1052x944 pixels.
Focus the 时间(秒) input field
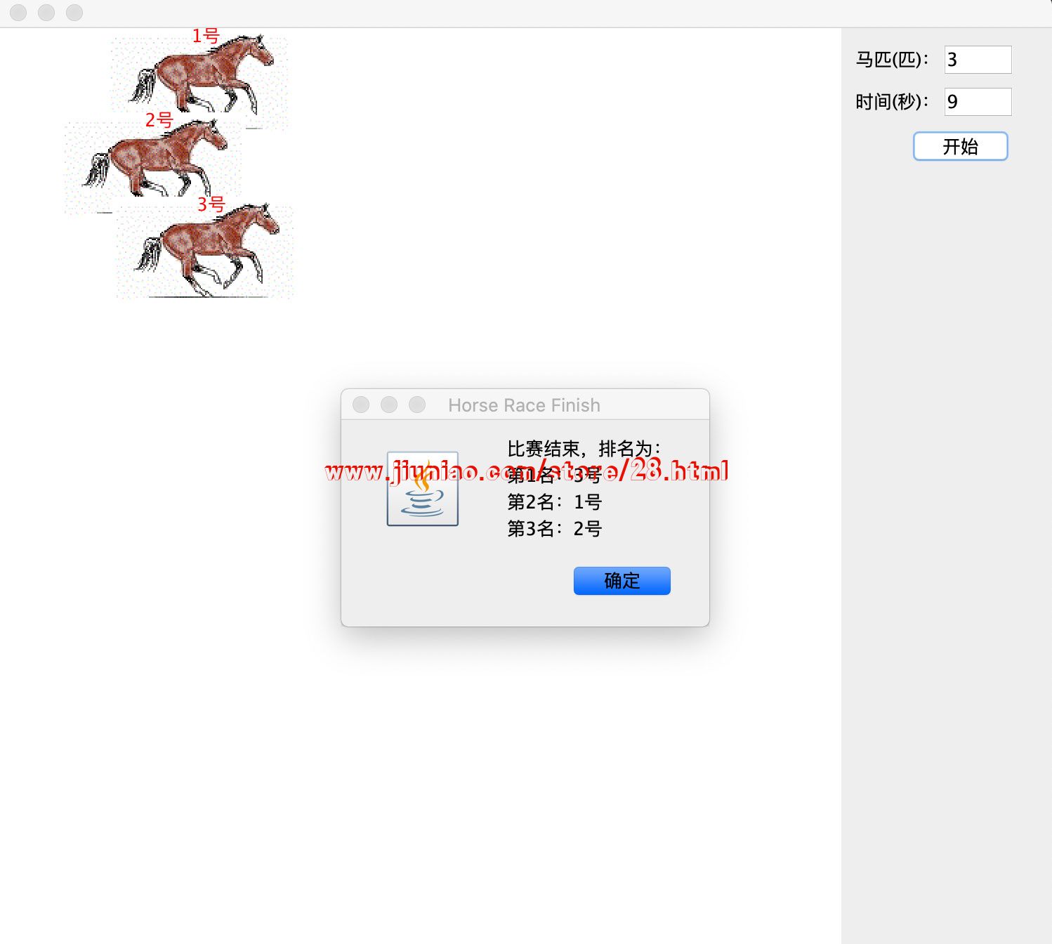click(x=978, y=102)
